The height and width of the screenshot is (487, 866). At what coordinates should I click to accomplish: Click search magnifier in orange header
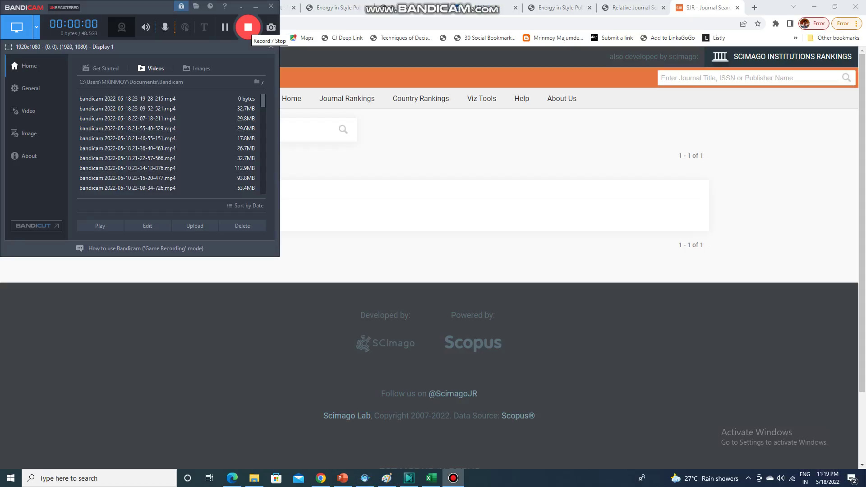coord(847,78)
